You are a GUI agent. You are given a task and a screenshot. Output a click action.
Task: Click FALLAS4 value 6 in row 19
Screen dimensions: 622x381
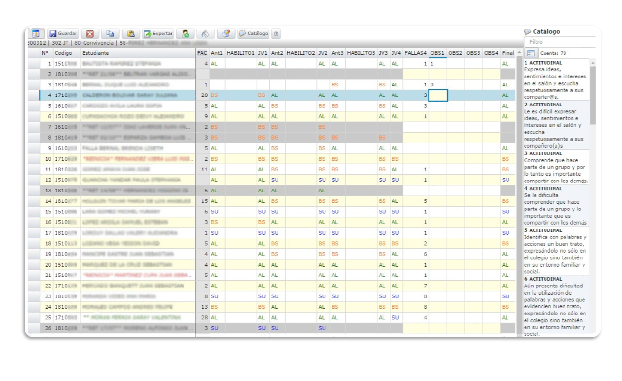click(x=416, y=254)
